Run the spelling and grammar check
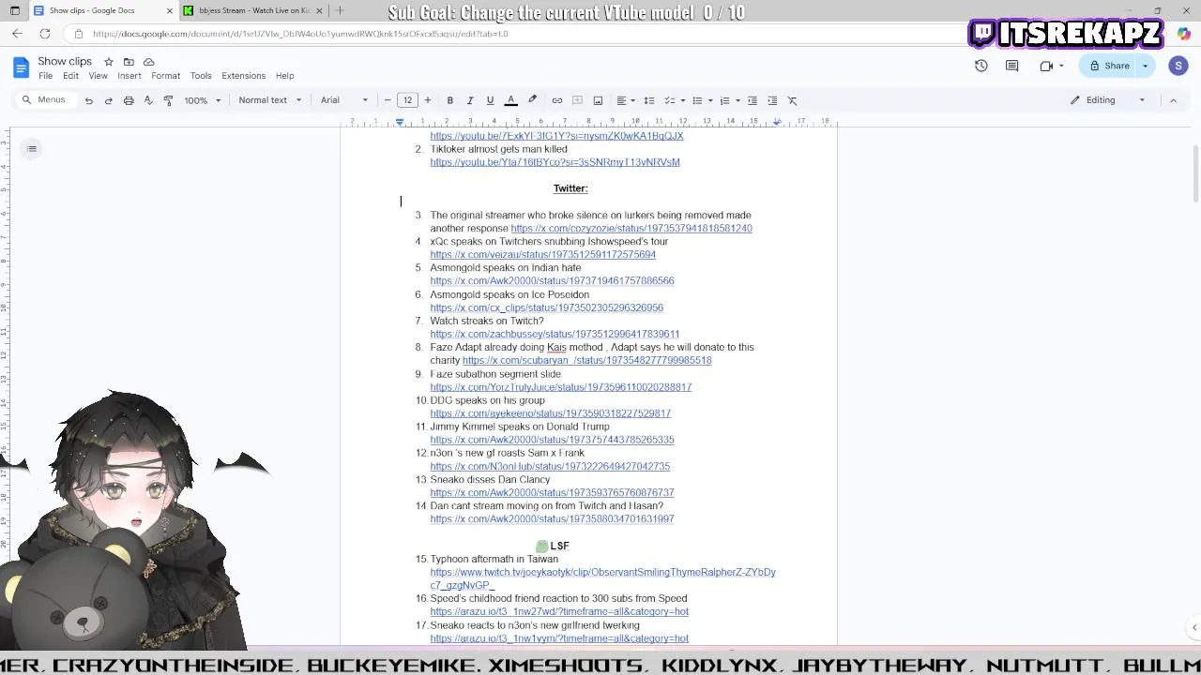This screenshot has width=1201, height=675. (x=148, y=100)
